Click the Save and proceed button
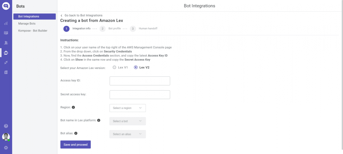Viewport: 343px width, 154px height. click(x=75, y=144)
